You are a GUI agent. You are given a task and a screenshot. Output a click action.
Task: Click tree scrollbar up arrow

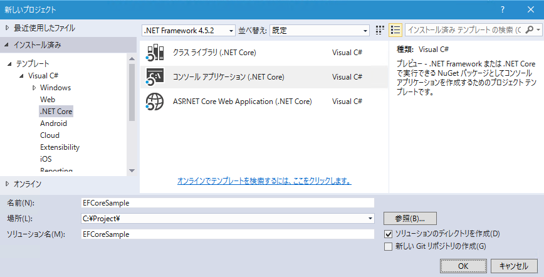click(x=132, y=59)
